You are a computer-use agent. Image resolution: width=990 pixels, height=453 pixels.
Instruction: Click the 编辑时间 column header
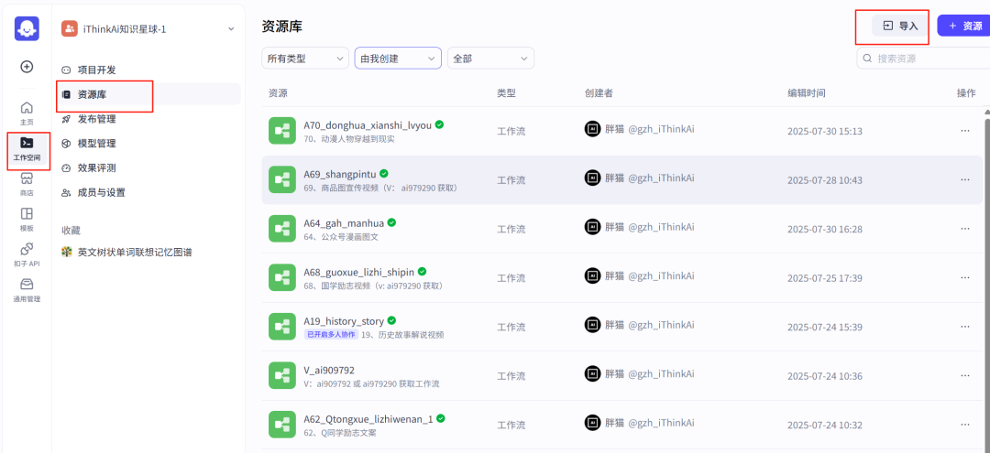coord(807,93)
